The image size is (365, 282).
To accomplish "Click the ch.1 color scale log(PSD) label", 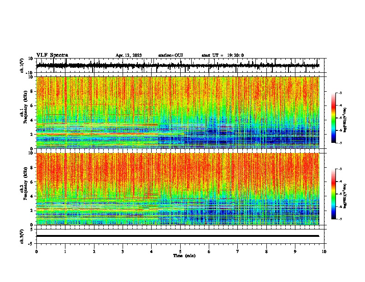I will click(x=345, y=120).
